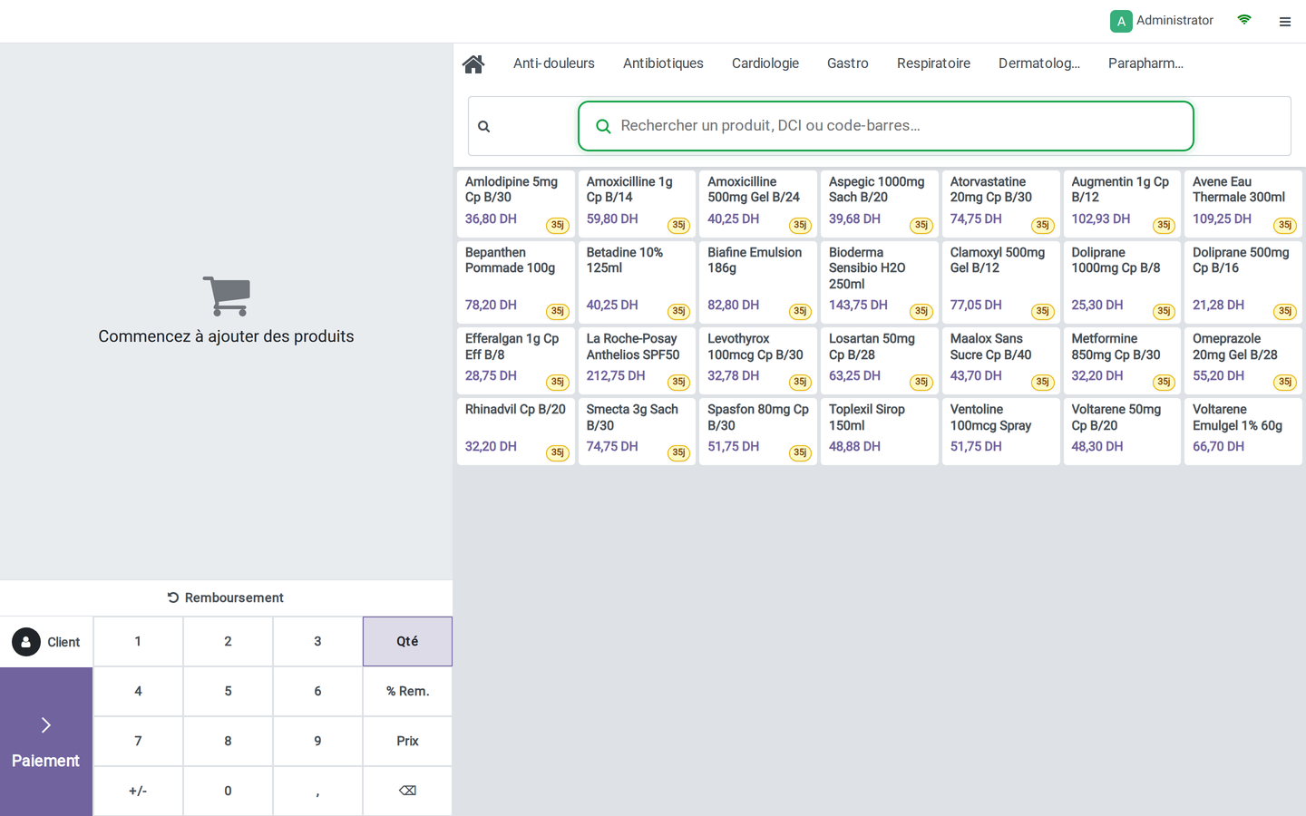Add Augmentin 1g Cp B/12 product

(1122, 204)
